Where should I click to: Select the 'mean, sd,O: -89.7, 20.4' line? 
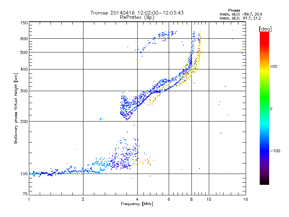241,14
